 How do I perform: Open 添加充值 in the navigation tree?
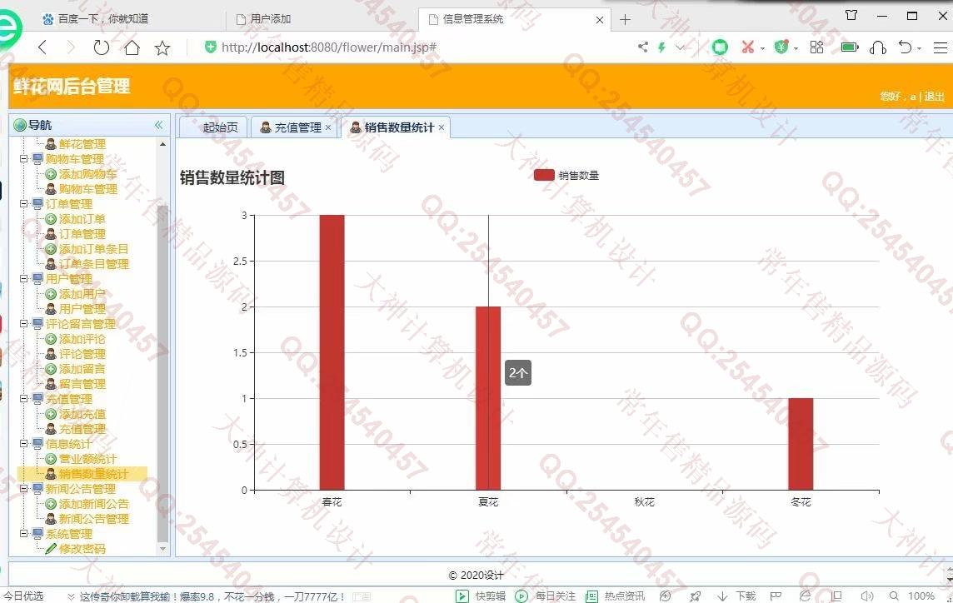82,414
